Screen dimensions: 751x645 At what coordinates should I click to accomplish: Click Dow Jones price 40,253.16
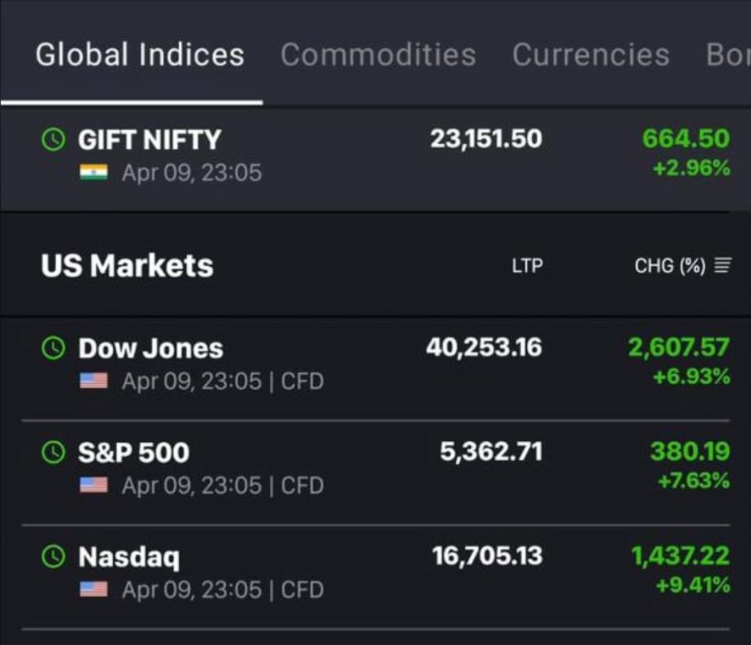pos(484,347)
